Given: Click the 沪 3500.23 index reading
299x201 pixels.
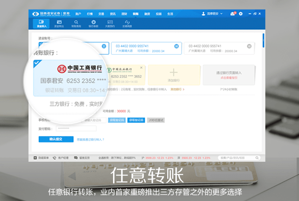Looking at the screenshot, I should tap(157, 158).
